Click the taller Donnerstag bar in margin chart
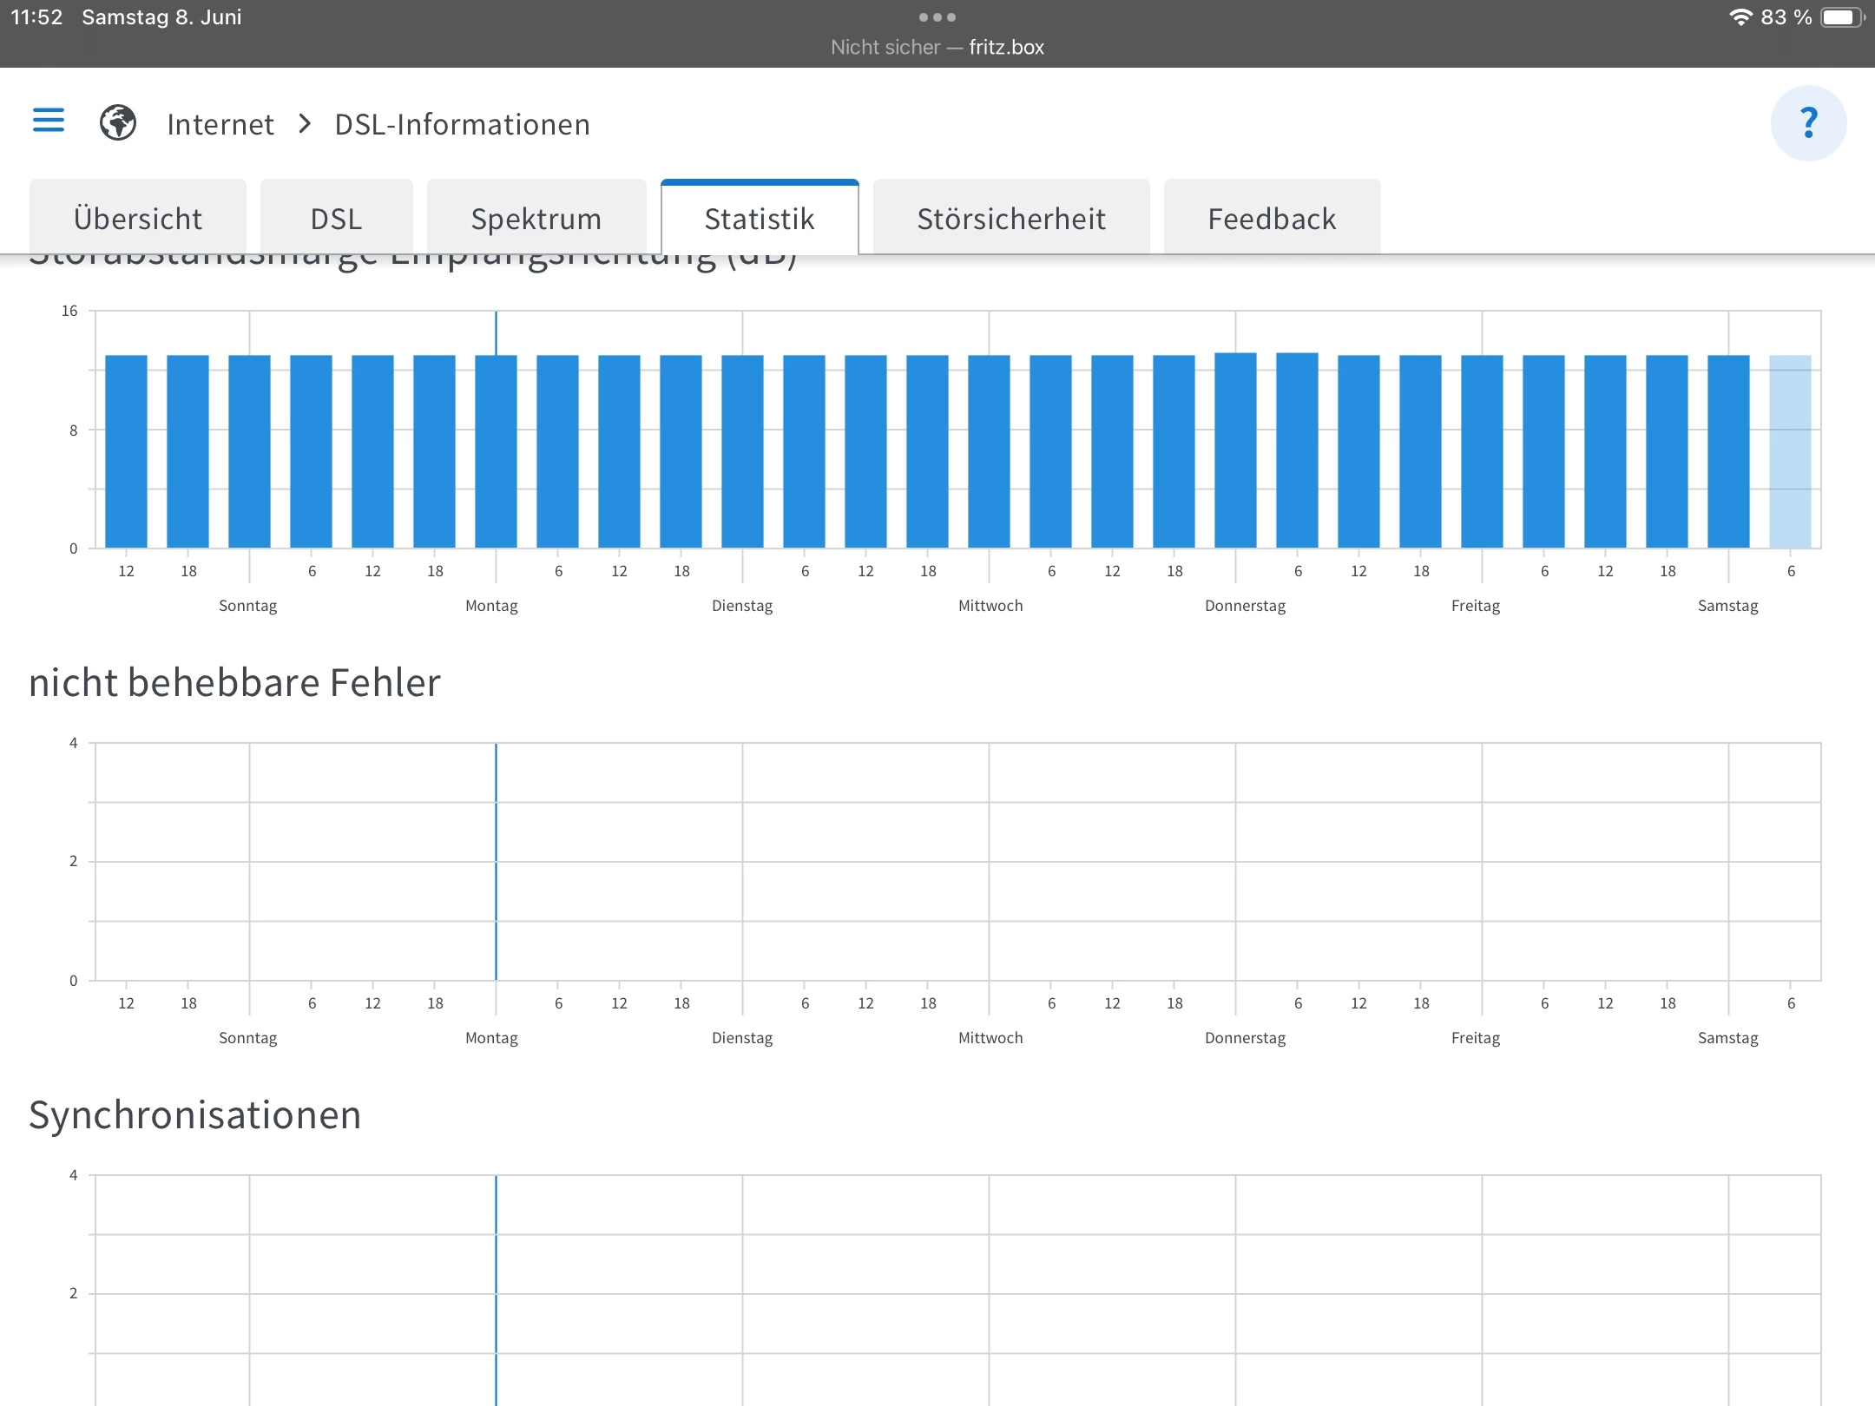This screenshot has height=1406, width=1875. pyautogui.click(x=1235, y=451)
